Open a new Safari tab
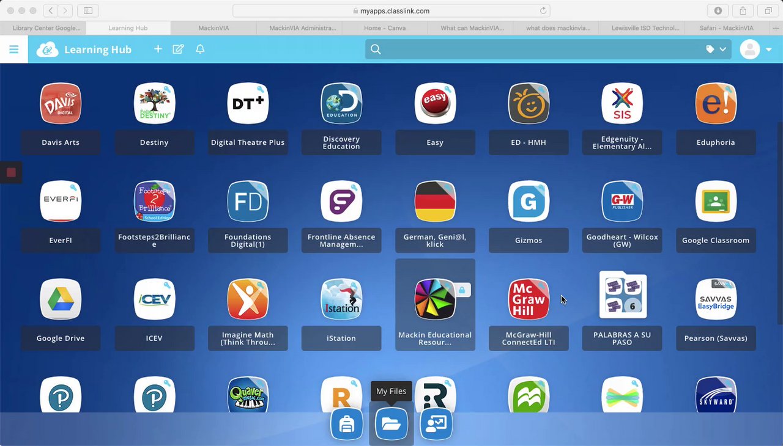 (776, 28)
